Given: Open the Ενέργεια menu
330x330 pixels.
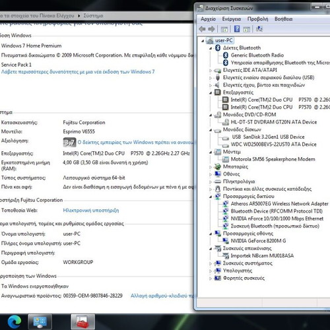Looking at the screenshot, I should click(232, 19).
